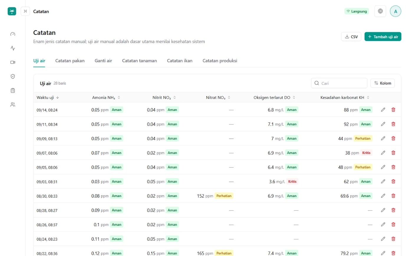Delete the 09/09, 08:13 record

(393, 138)
